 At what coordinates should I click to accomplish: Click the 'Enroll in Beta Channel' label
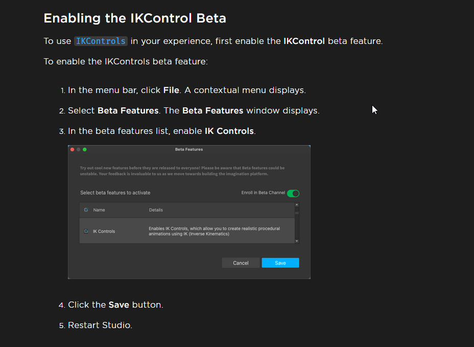(x=263, y=193)
